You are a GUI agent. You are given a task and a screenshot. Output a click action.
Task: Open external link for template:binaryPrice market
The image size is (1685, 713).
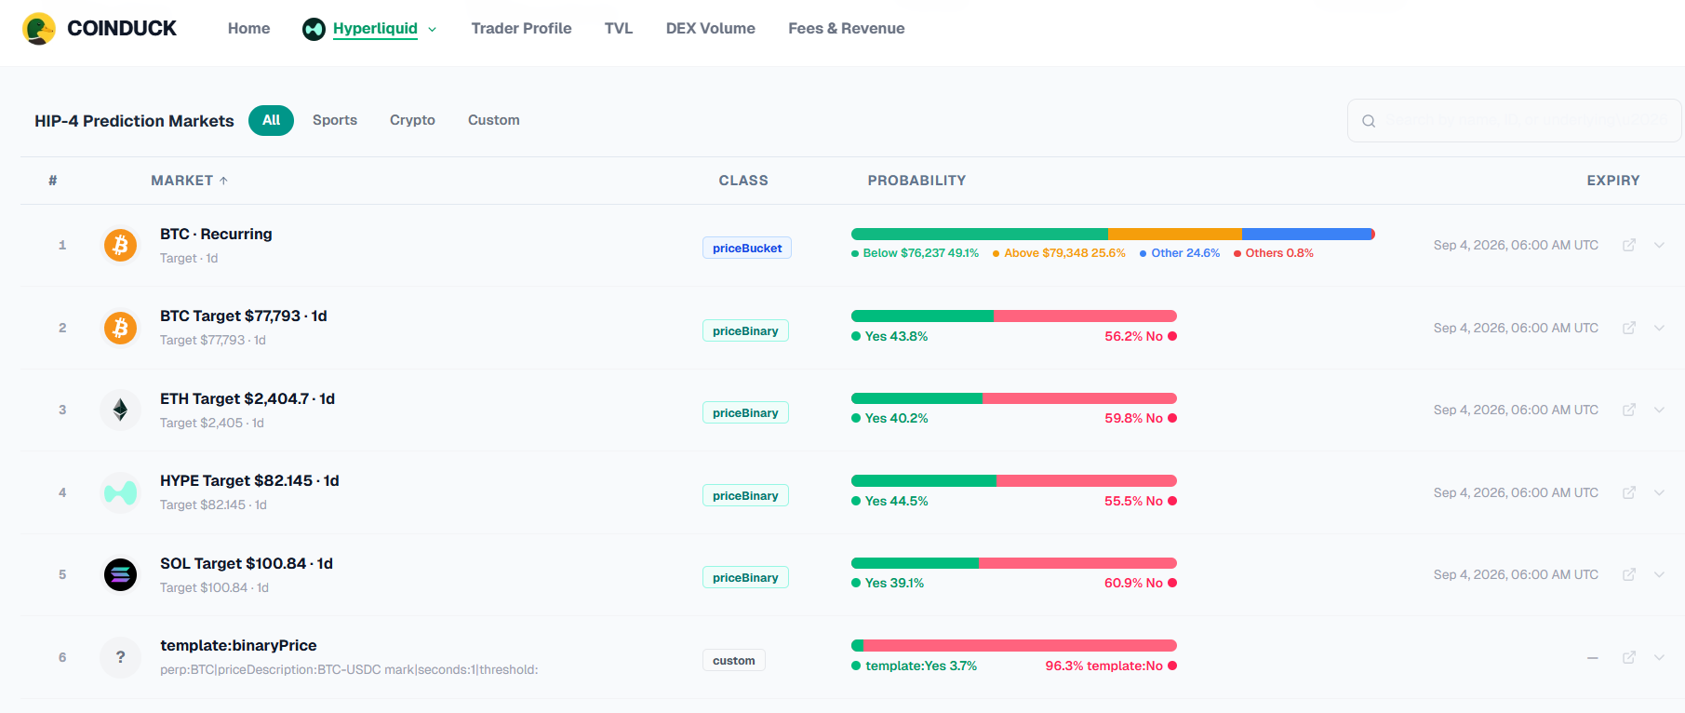[1629, 657]
